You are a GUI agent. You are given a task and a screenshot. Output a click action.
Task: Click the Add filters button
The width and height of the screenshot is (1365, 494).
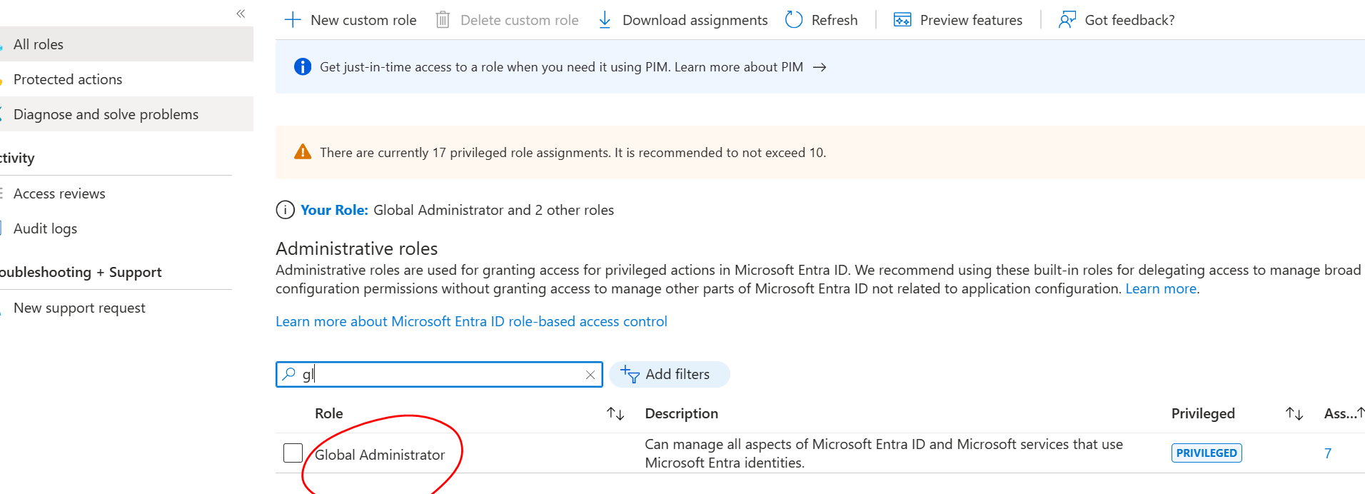(670, 374)
